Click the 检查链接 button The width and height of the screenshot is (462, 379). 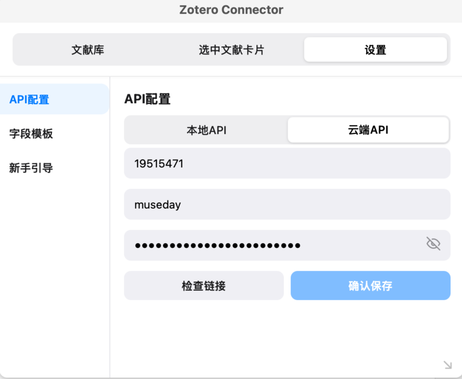[x=204, y=286]
